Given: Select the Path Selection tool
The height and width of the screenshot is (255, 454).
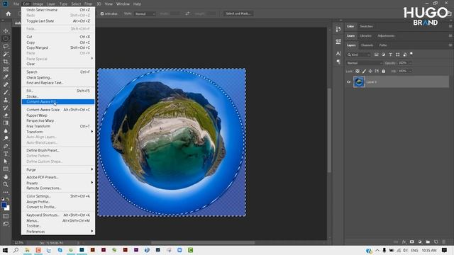Looking at the screenshot, I should [x=6, y=161].
